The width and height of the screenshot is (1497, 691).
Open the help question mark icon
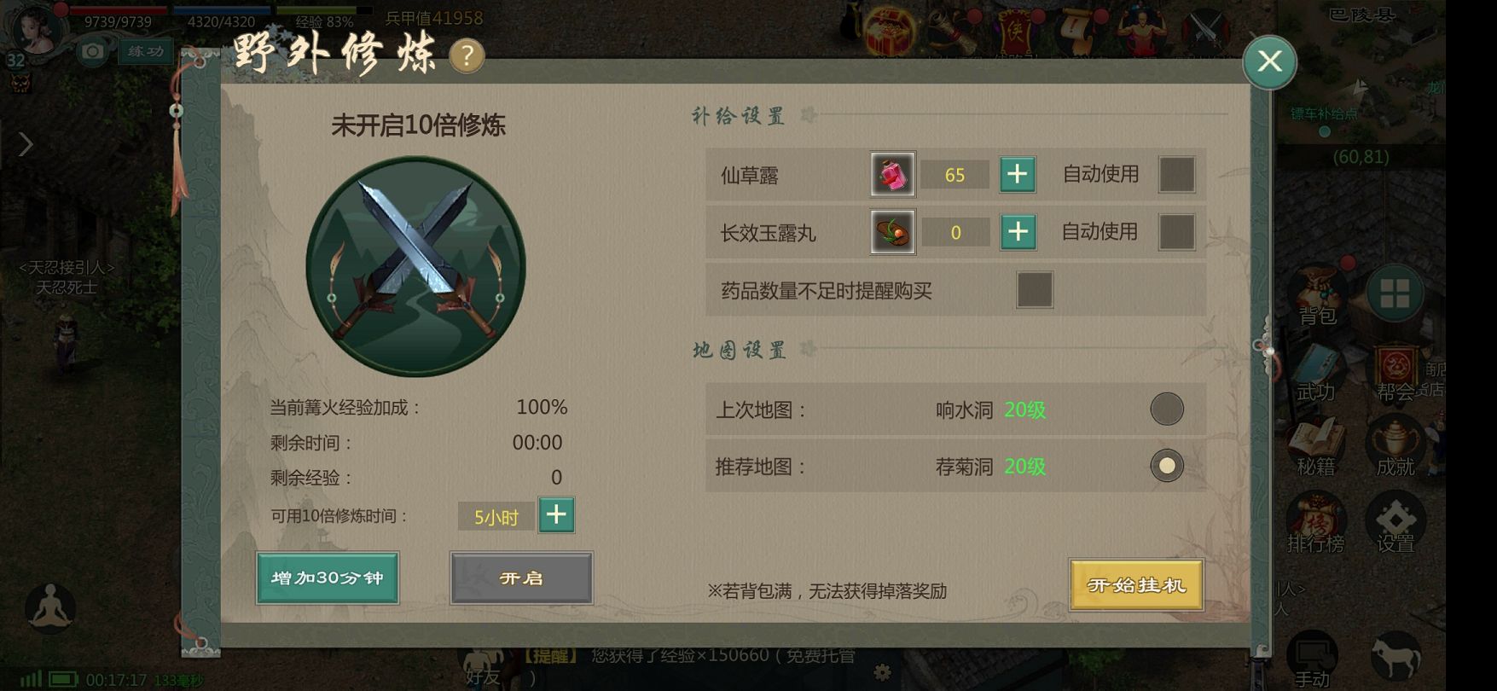pos(467,56)
